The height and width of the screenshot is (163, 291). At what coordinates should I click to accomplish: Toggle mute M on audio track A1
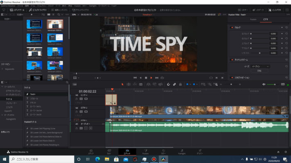click(90, 128)
